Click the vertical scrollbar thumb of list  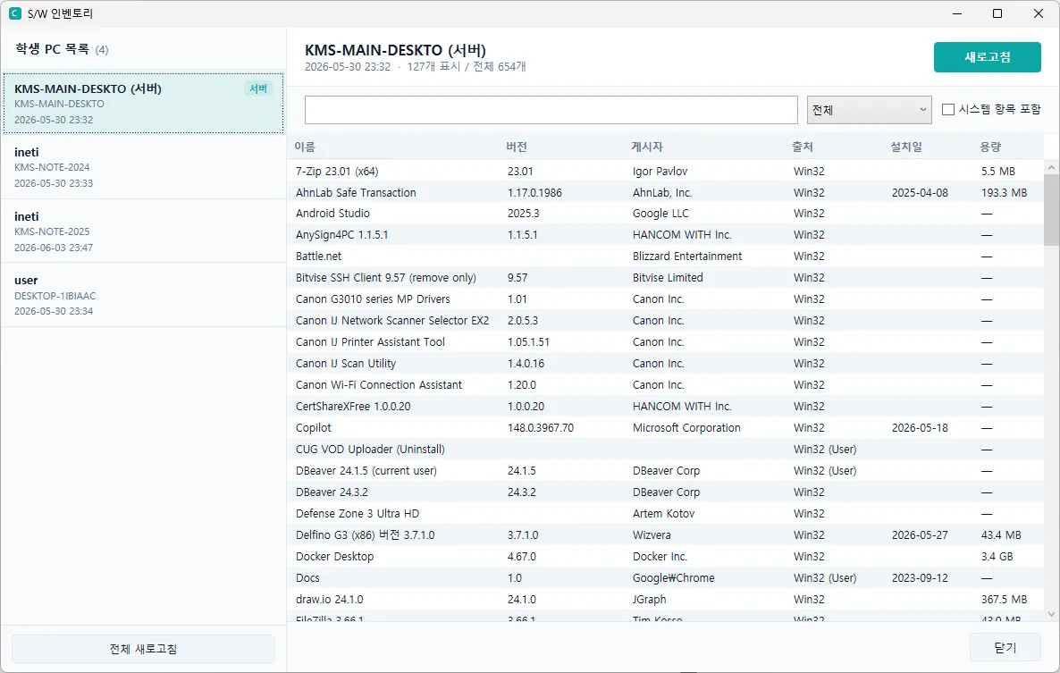tap(1051, 210)
